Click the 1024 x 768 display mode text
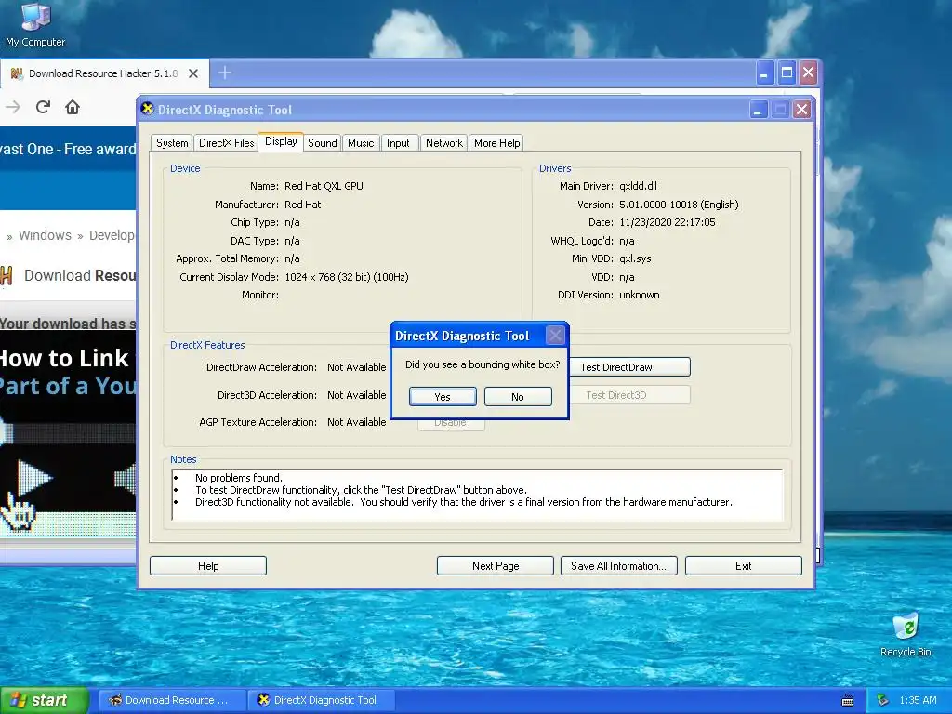952x714 pixels. 346,277
